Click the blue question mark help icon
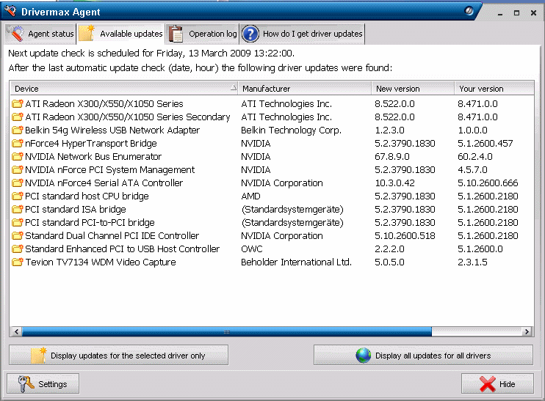 [250, 34]
